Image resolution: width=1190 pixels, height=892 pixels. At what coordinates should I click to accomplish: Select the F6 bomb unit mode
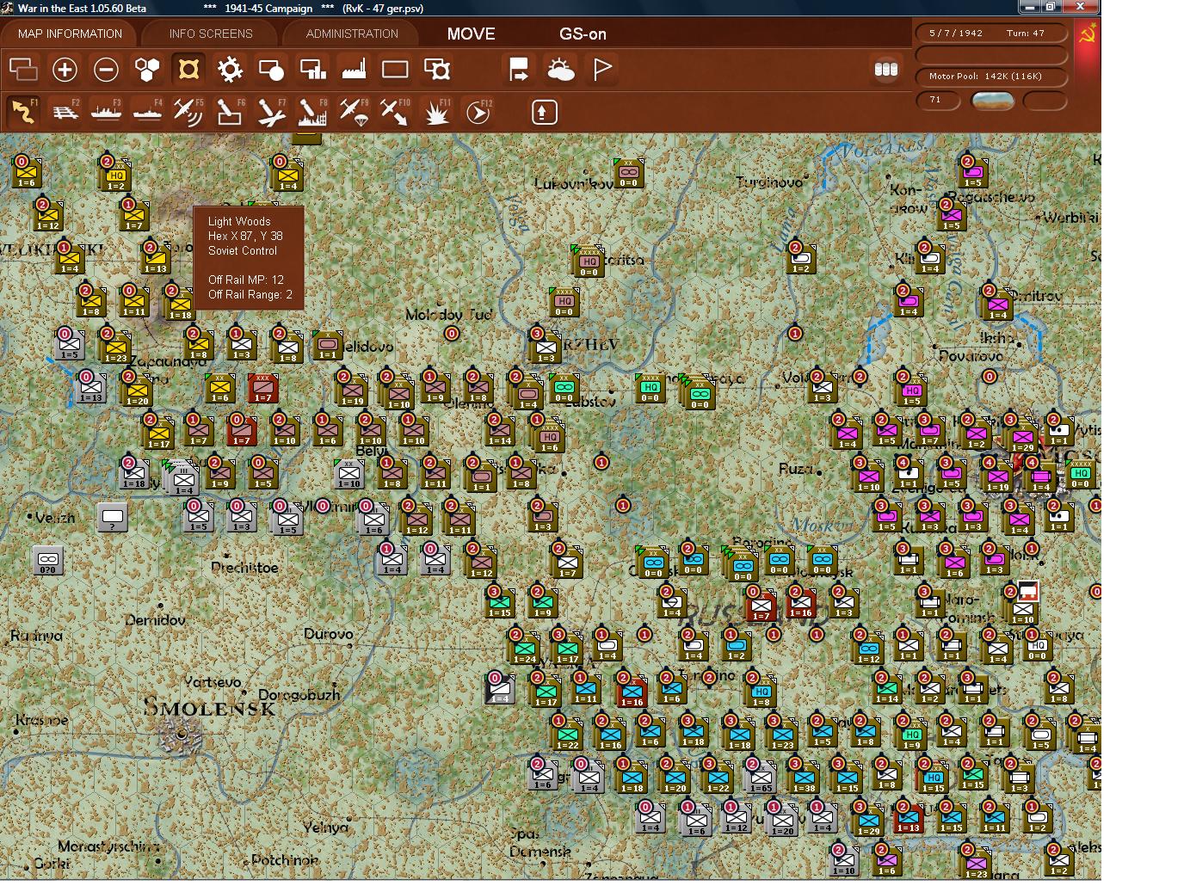click(230, 112)
